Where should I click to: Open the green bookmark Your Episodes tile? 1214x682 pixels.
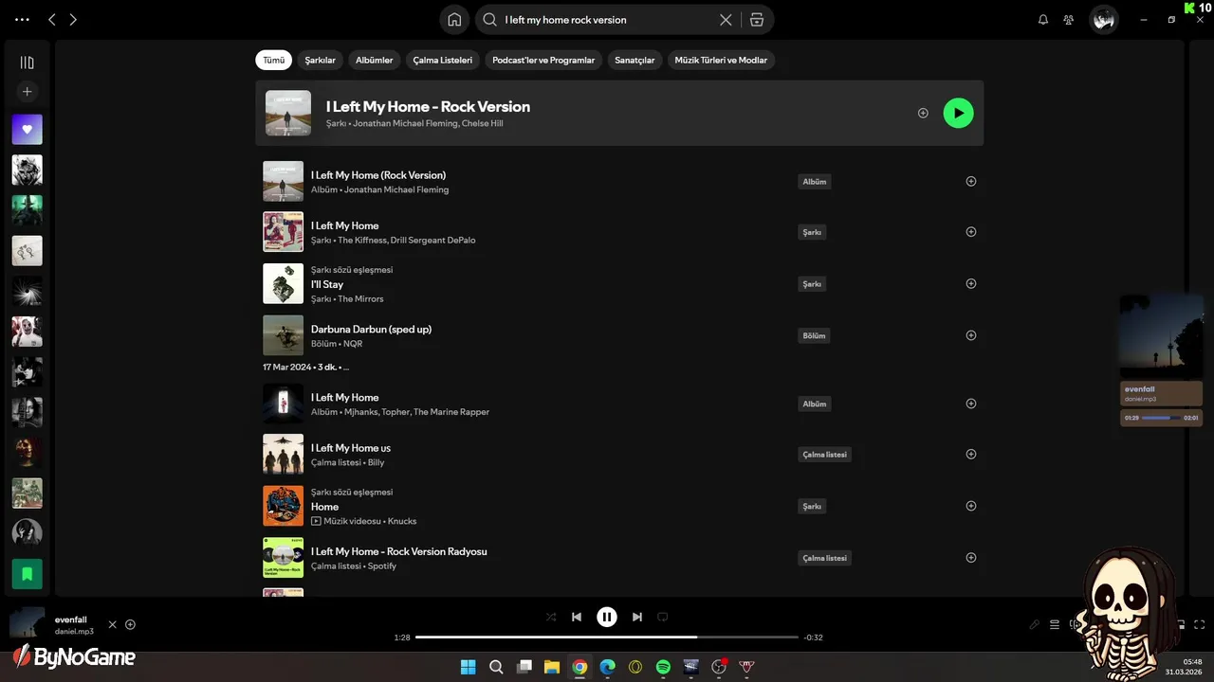tap(27, 573)
